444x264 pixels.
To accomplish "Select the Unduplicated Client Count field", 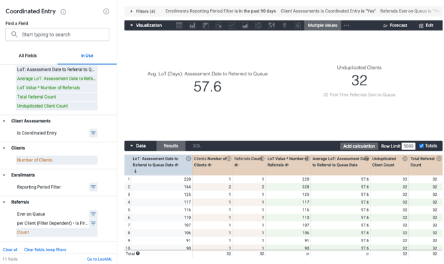I will tap(56, 106).
